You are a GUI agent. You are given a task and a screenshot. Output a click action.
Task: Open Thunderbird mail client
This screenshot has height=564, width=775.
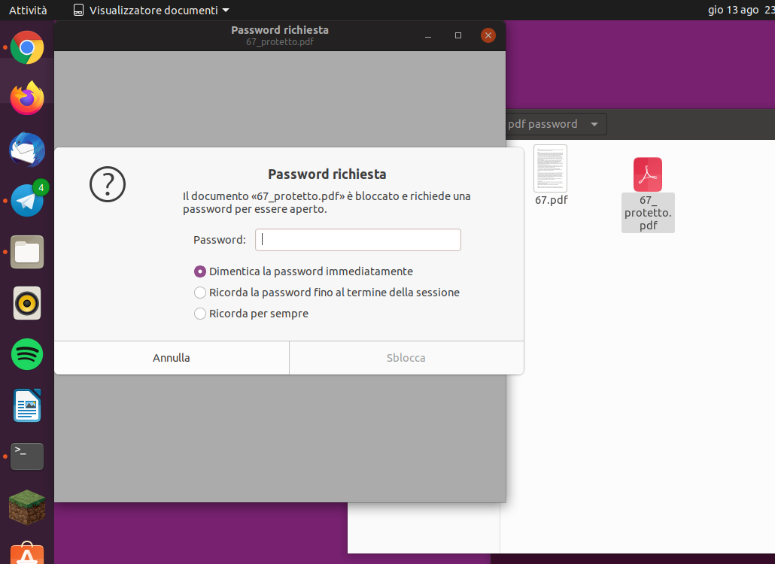[26, 150]
